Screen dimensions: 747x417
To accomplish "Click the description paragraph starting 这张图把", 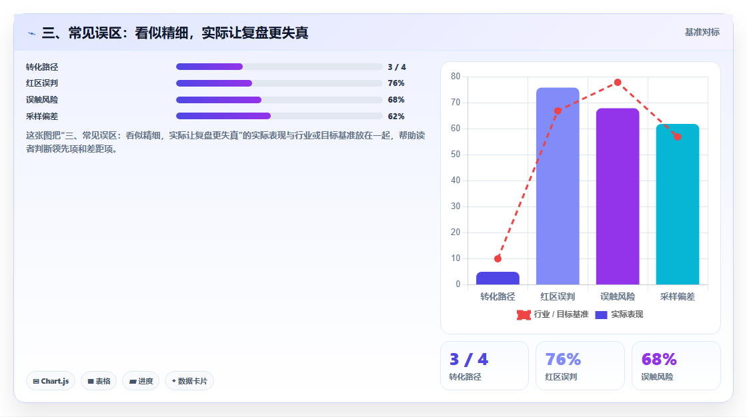I will point(225,142).
